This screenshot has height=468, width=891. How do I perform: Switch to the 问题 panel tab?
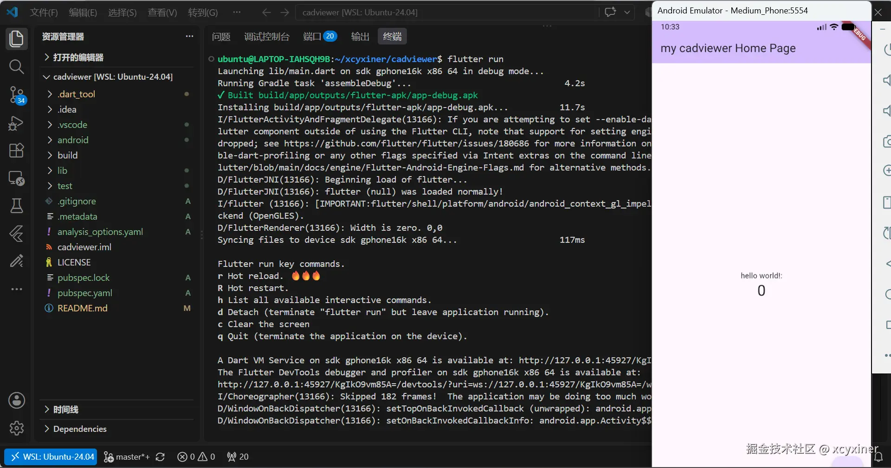221,37
